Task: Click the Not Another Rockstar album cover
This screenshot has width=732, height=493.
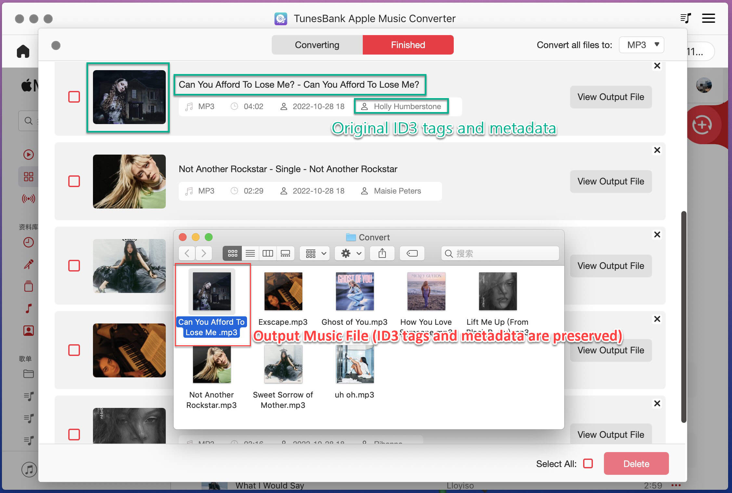Action: click(129, 181)
